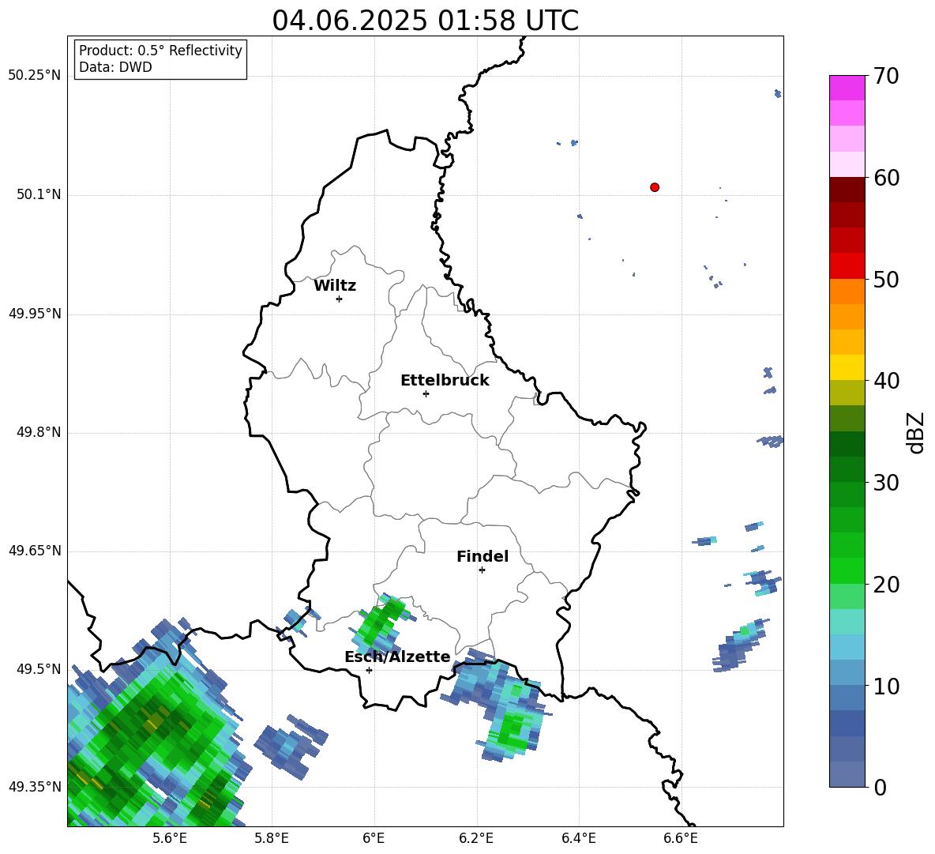This screenshot has height=854, width=935.
Task: Click the colorbar tick label 0
Action: (880, 787)
